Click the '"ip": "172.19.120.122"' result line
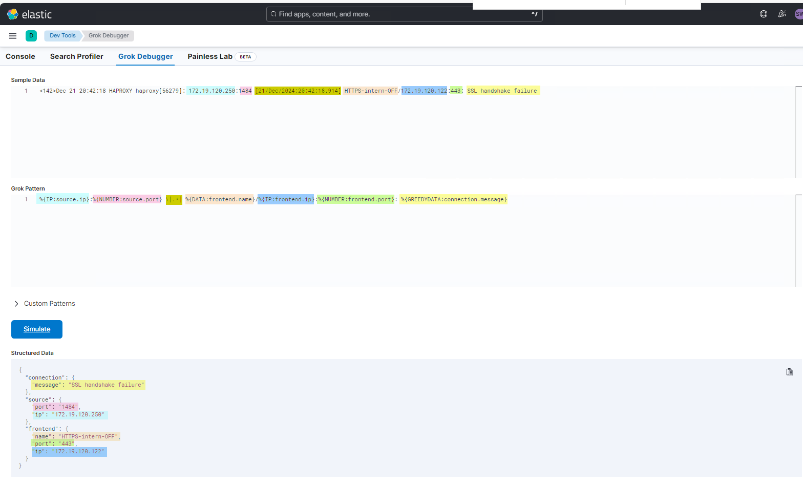803x484 pixels. 69,451
